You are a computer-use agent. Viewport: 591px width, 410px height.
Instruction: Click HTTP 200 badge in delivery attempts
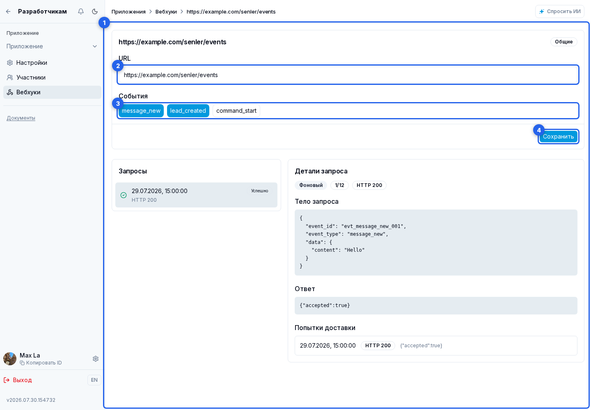pos(378,346)
